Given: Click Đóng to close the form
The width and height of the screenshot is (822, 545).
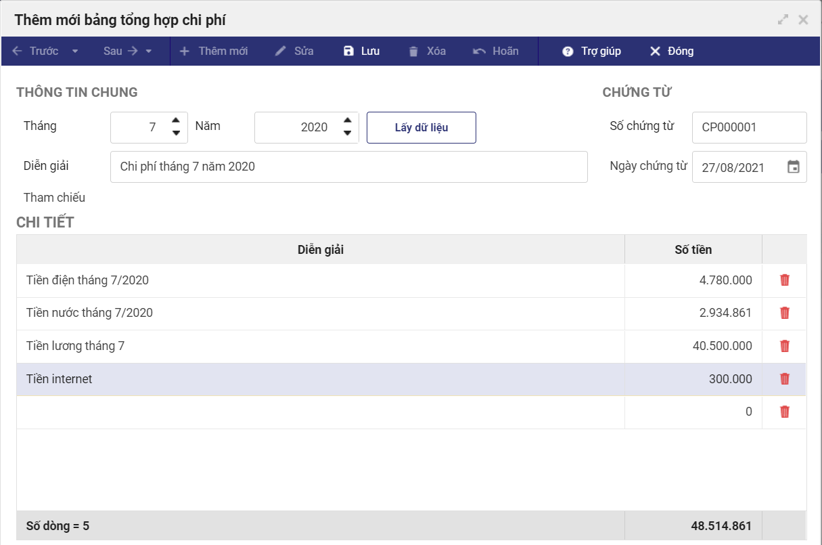Looking at the screenshot, I should pyautogui.click(x=671, y=51).
